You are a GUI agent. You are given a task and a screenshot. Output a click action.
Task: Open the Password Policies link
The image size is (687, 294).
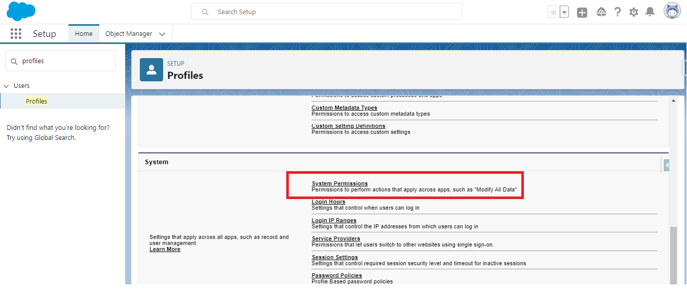(337, 275)
